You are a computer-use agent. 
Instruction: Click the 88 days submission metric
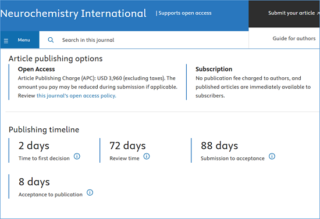pyautogui.click(x=219, y=146)
